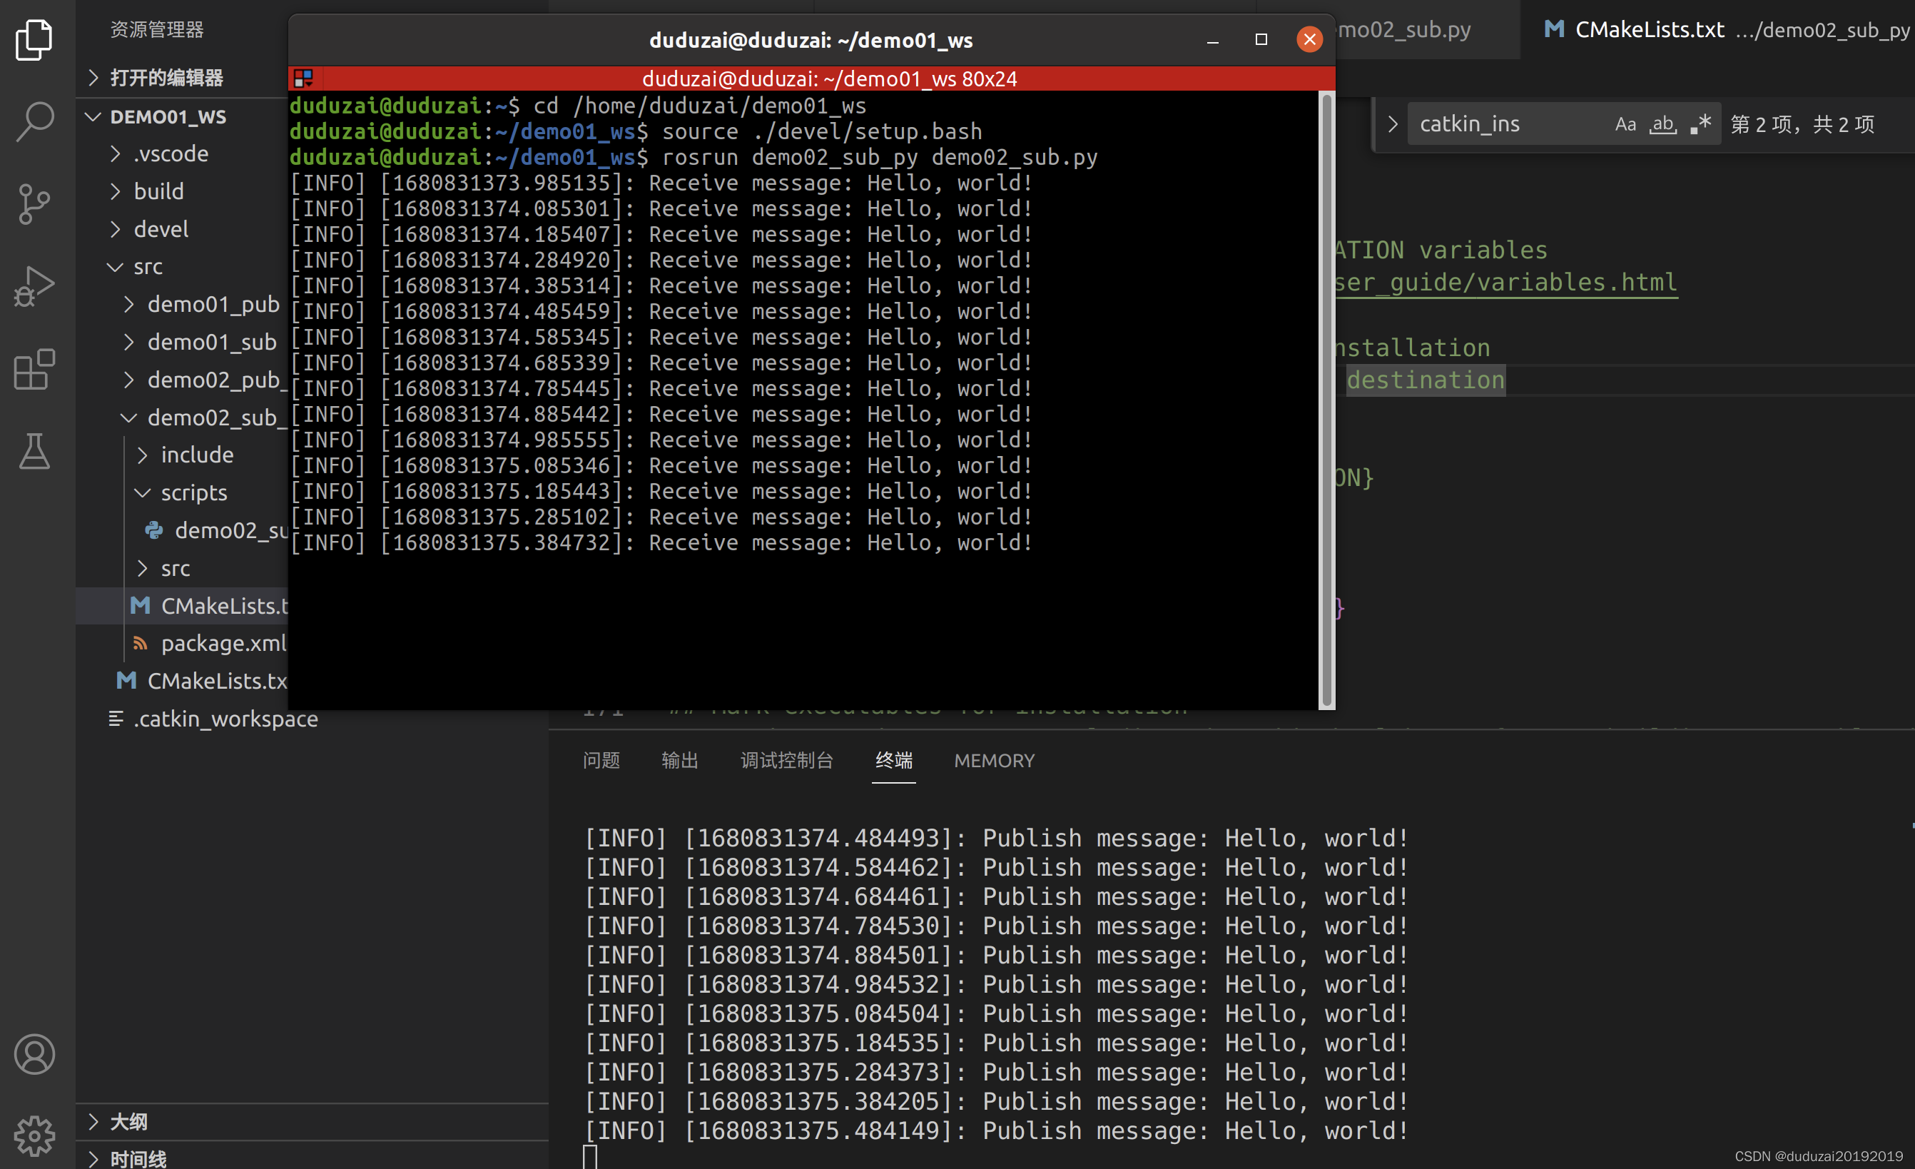Click the Terminator window vertical scrollbar

[1326, 400]
